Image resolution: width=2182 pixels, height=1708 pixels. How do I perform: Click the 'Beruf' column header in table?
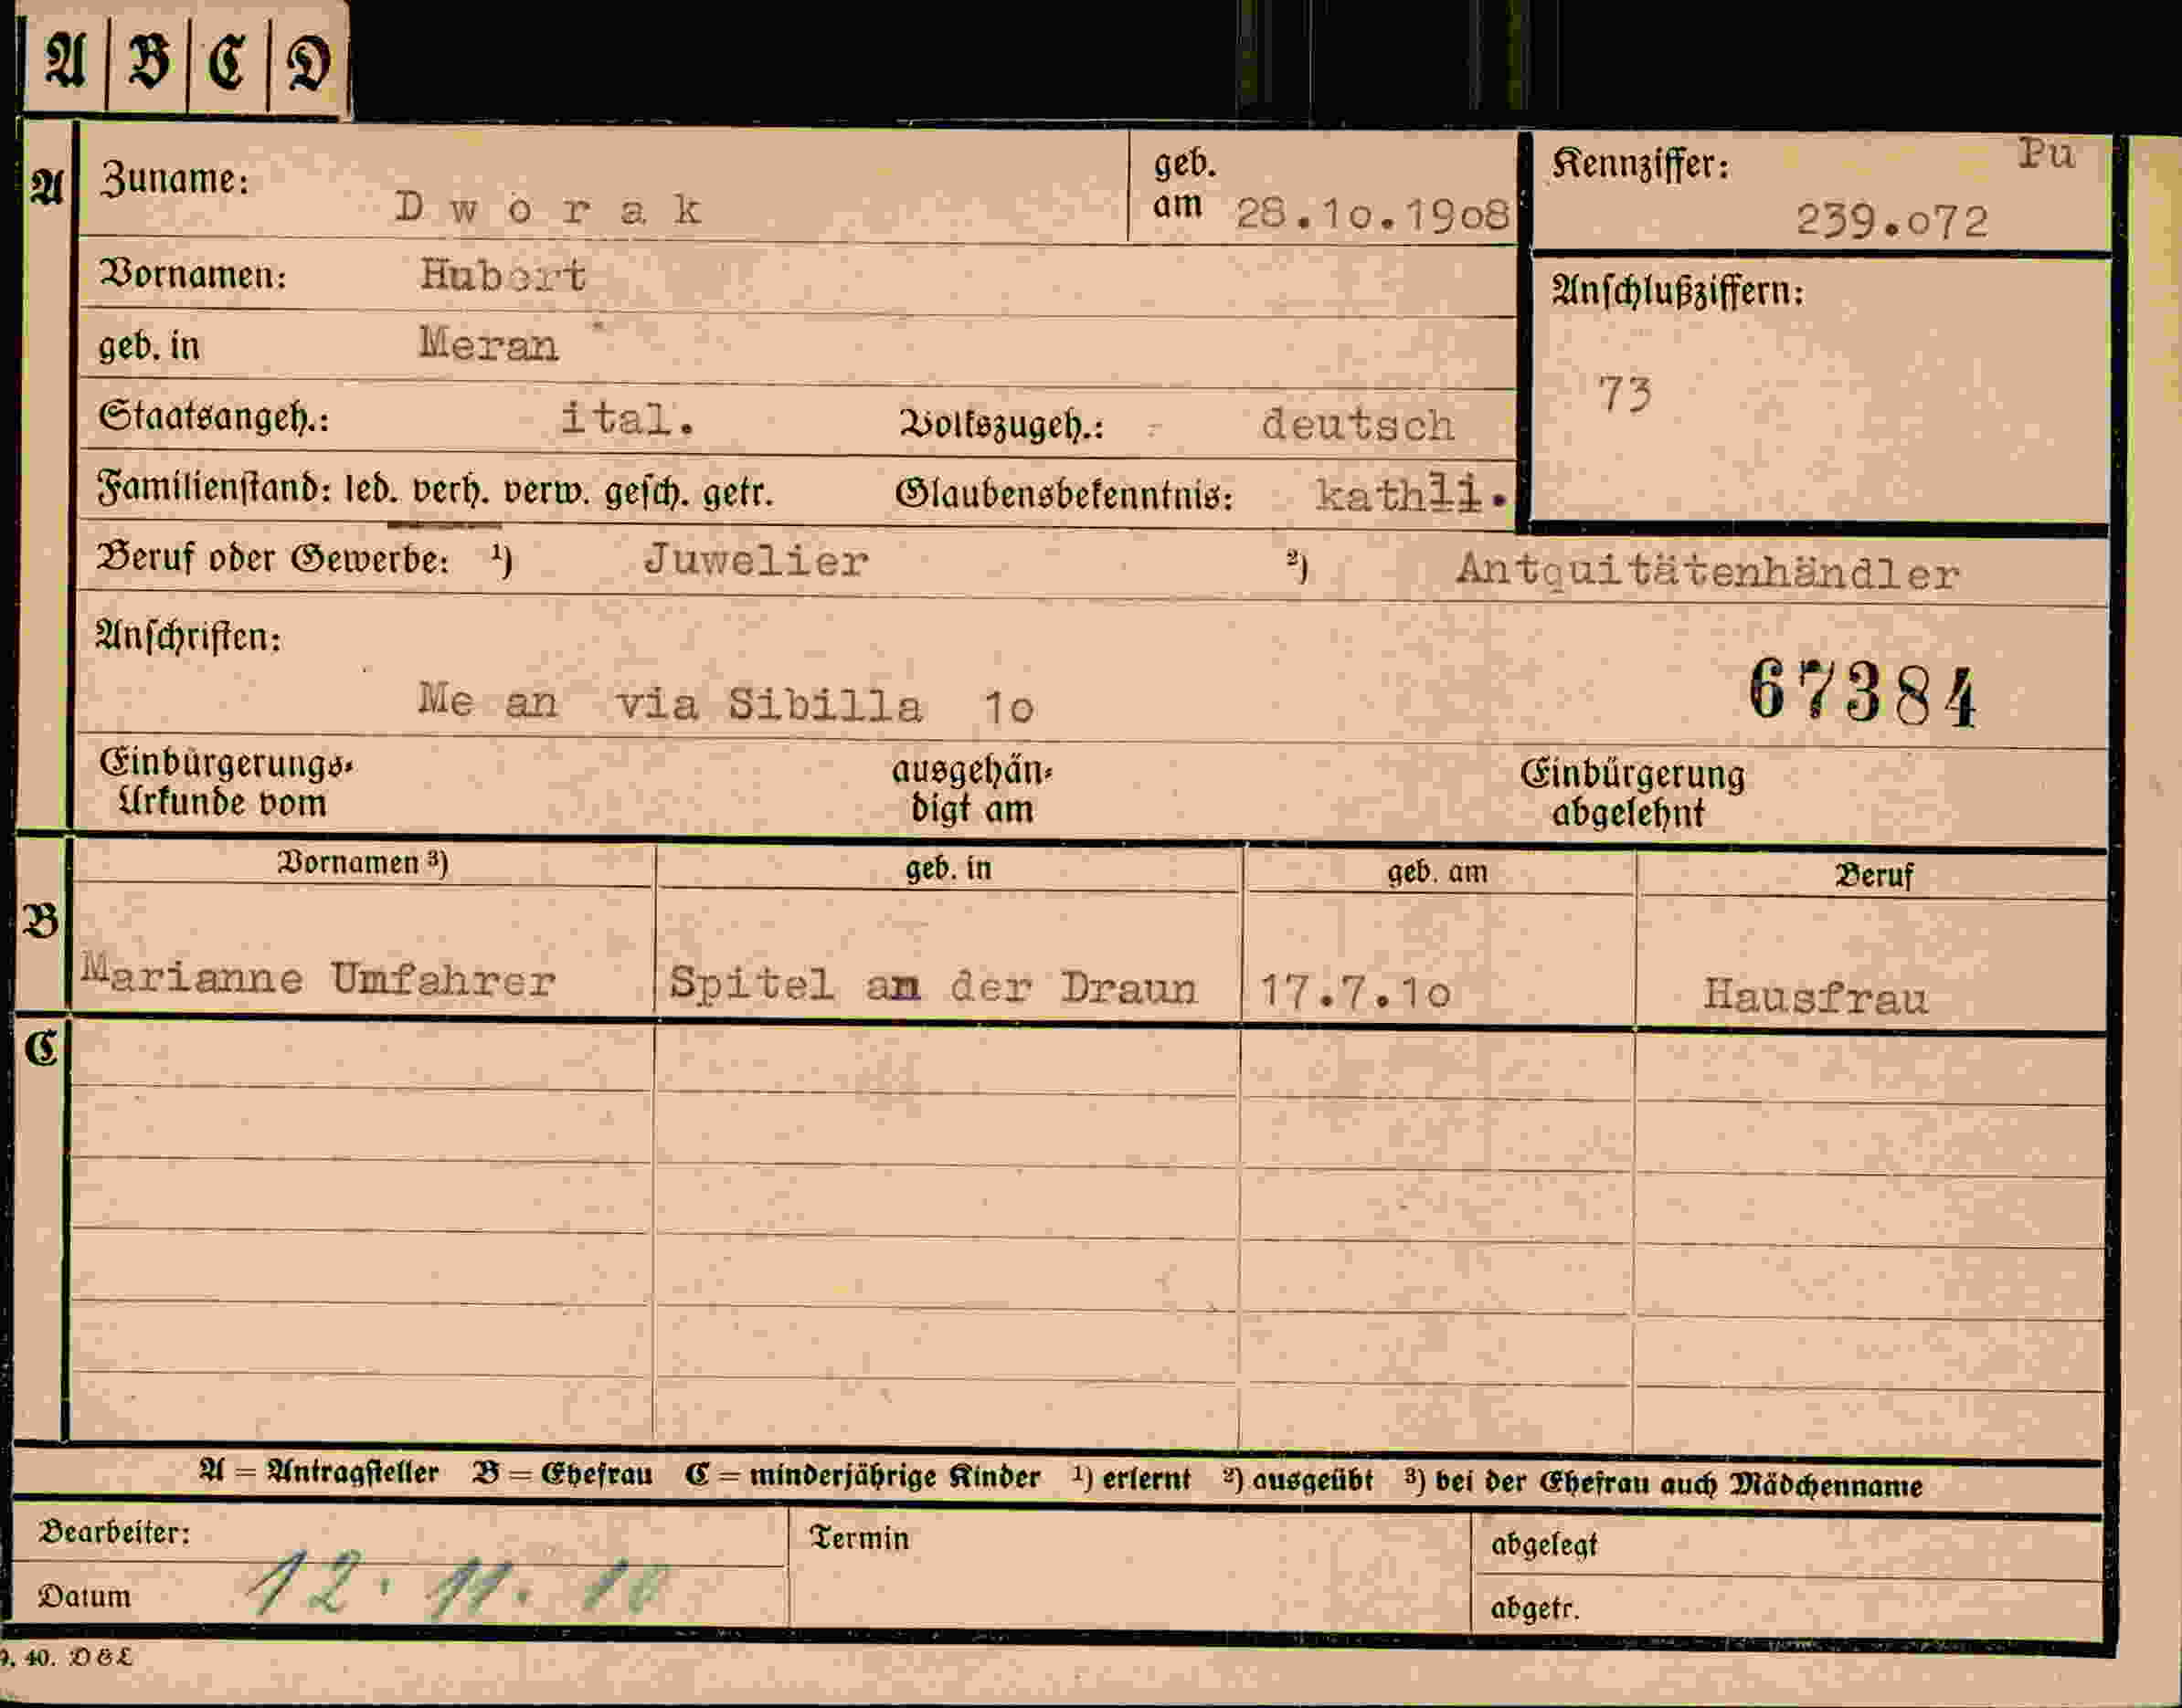click(x=1873, y=876)
